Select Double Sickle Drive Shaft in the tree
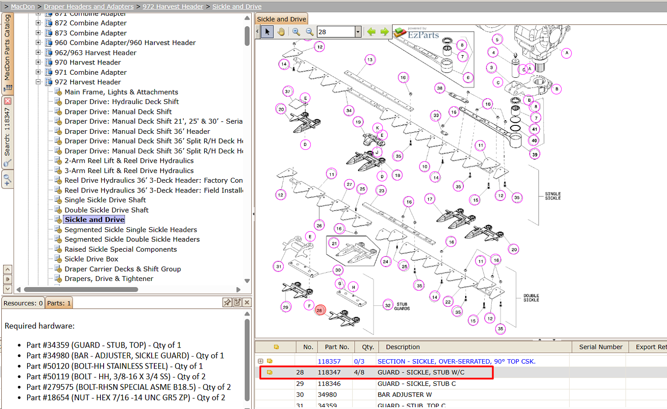The width and height of the screenshot is (667, 409). pyautogui.click(x=106, y=210)
